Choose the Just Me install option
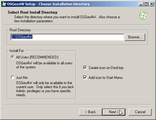 [13, 77]
